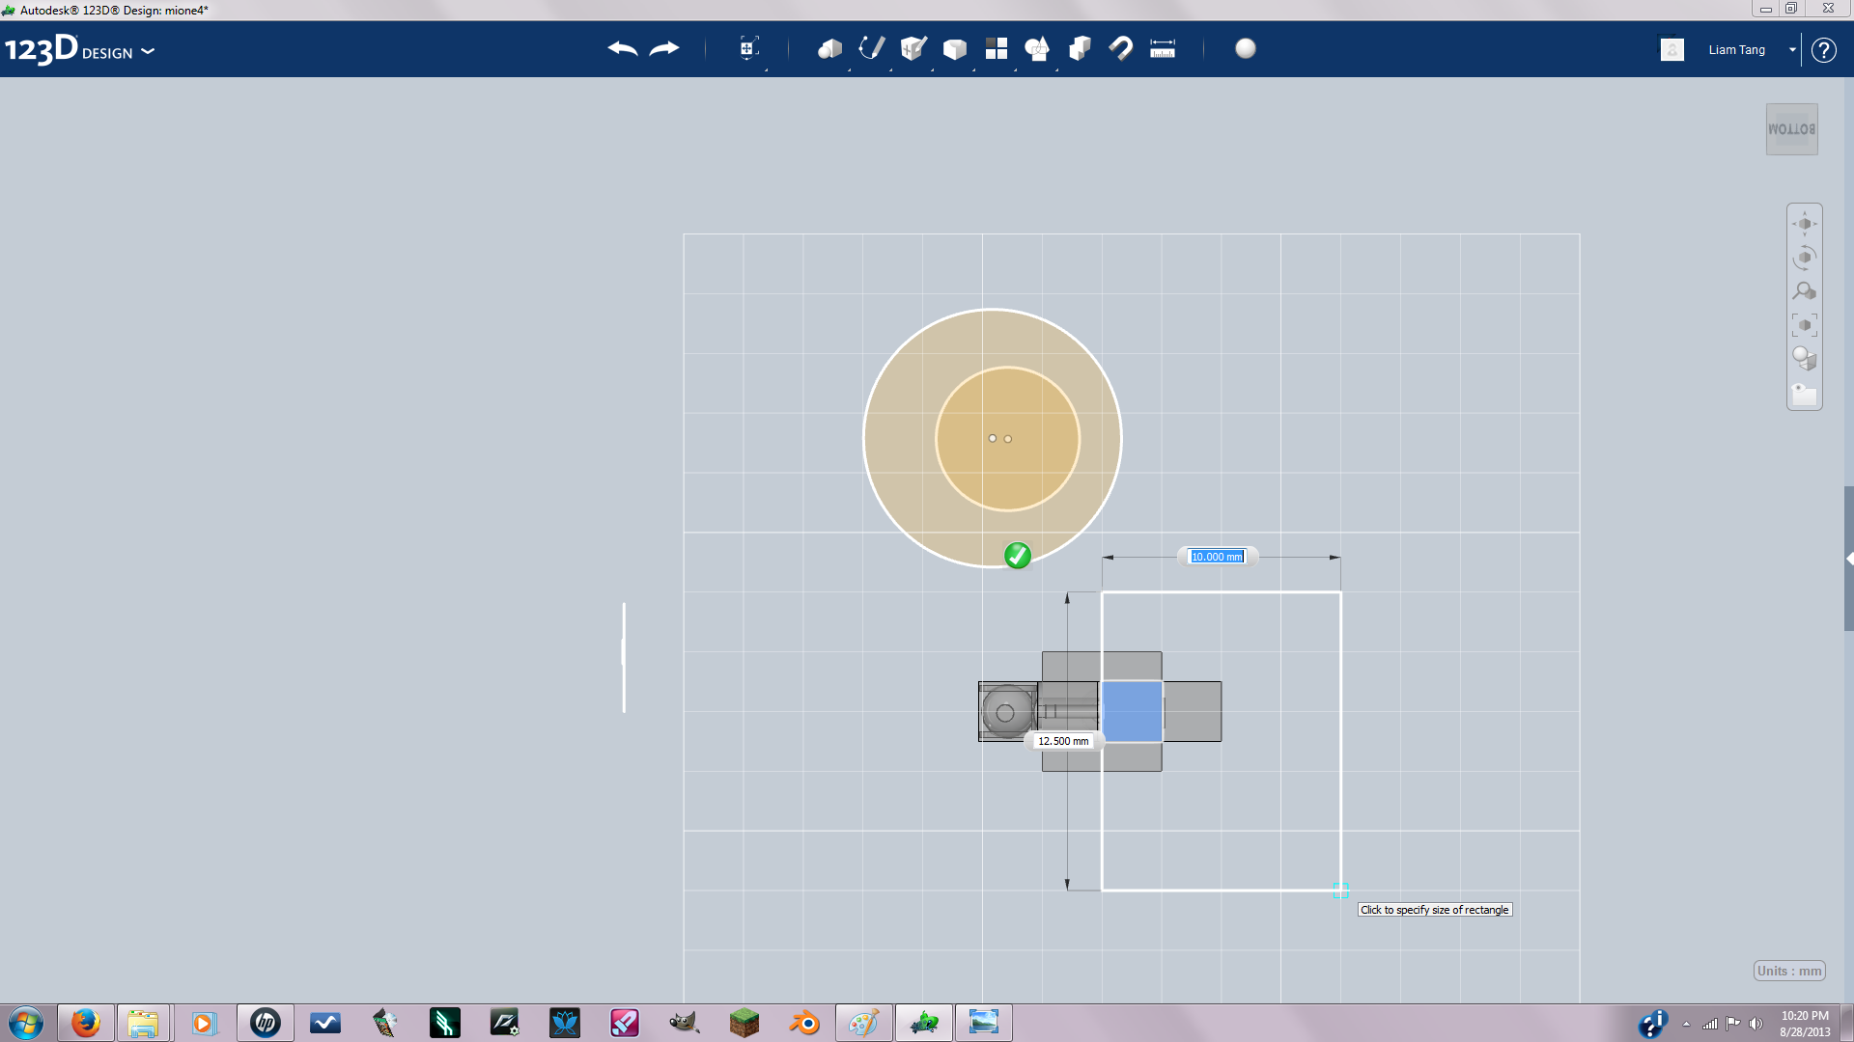Open Minecraft from the taskbar
This screenshot has width=1854, height=1042.
(744, 1023)
